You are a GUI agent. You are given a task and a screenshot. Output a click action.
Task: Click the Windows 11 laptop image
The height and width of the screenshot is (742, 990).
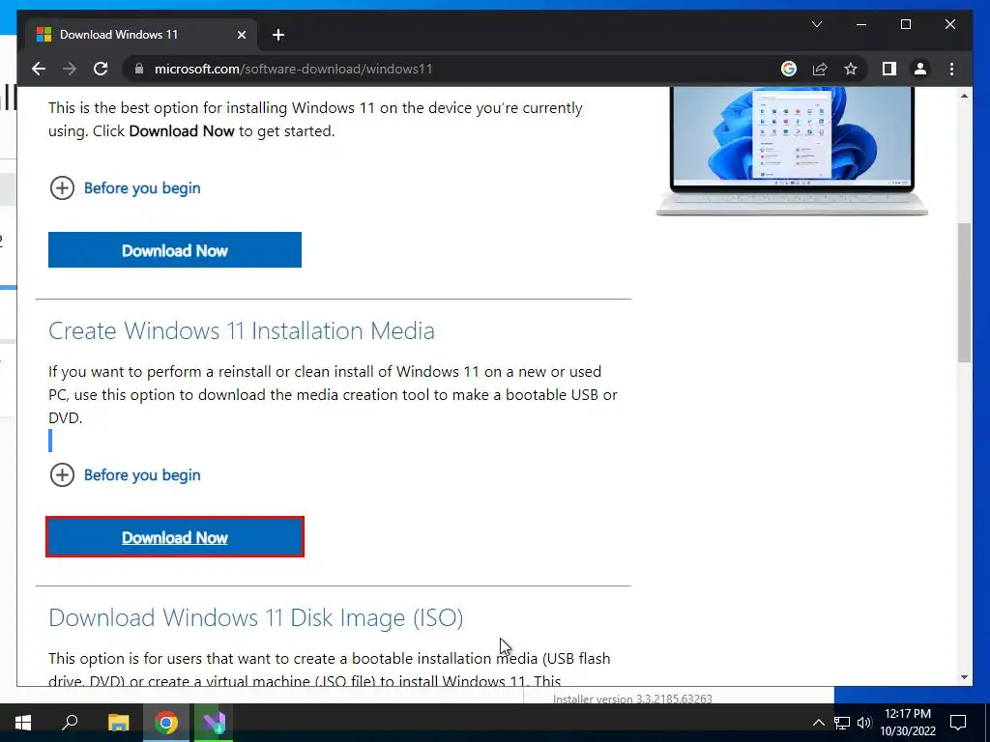(x=792, y=152)
